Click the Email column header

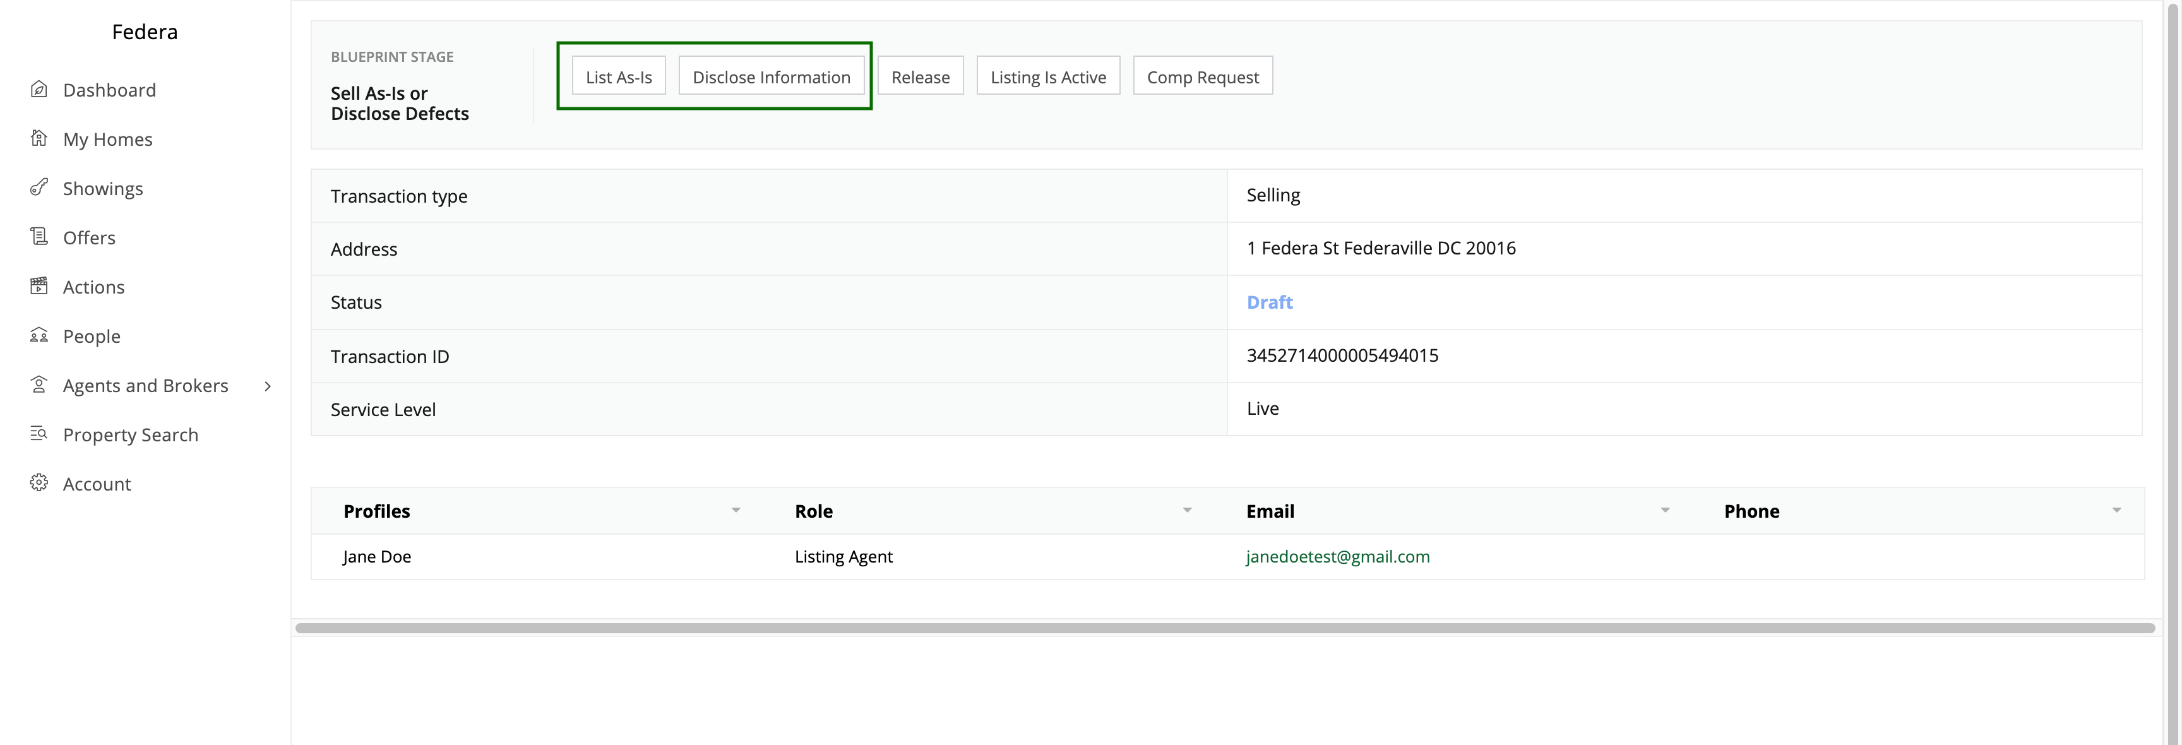click(1270, 511)
